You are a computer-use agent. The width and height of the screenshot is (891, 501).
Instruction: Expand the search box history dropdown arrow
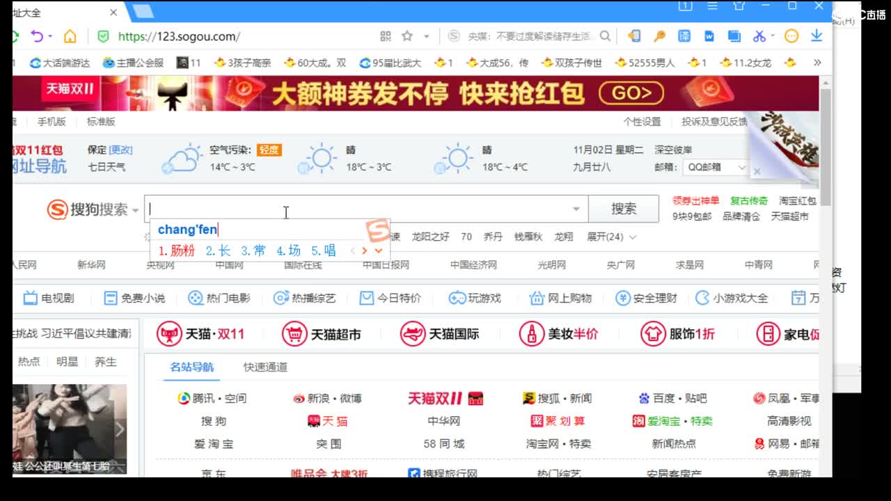(x=576, y=209)
